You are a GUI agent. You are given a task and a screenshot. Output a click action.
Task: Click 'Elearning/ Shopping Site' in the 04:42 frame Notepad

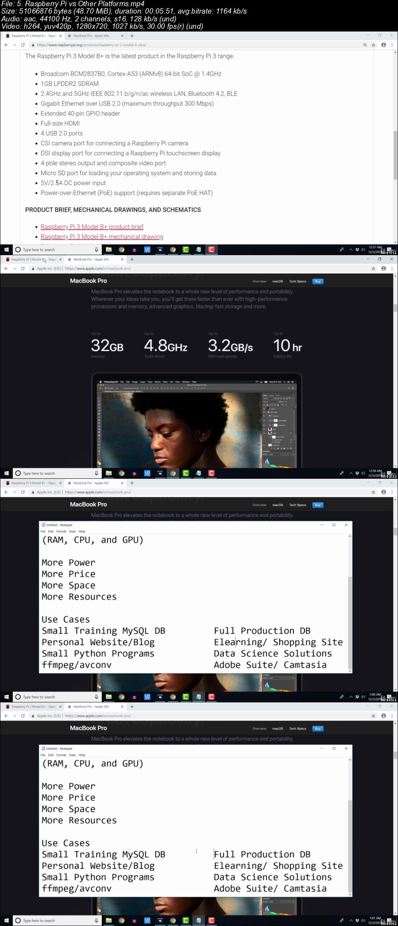pos(278,866)
